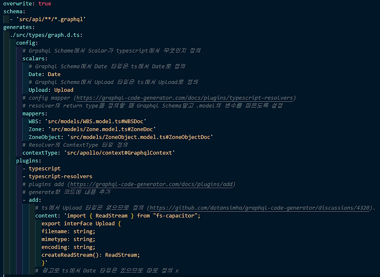Click the 'filename: string;' line
This screenshot has width=380, height=277.
coord(68,231)
